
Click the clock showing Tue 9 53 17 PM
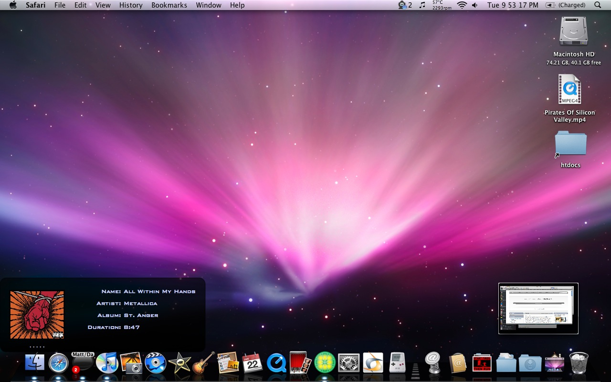513,5
